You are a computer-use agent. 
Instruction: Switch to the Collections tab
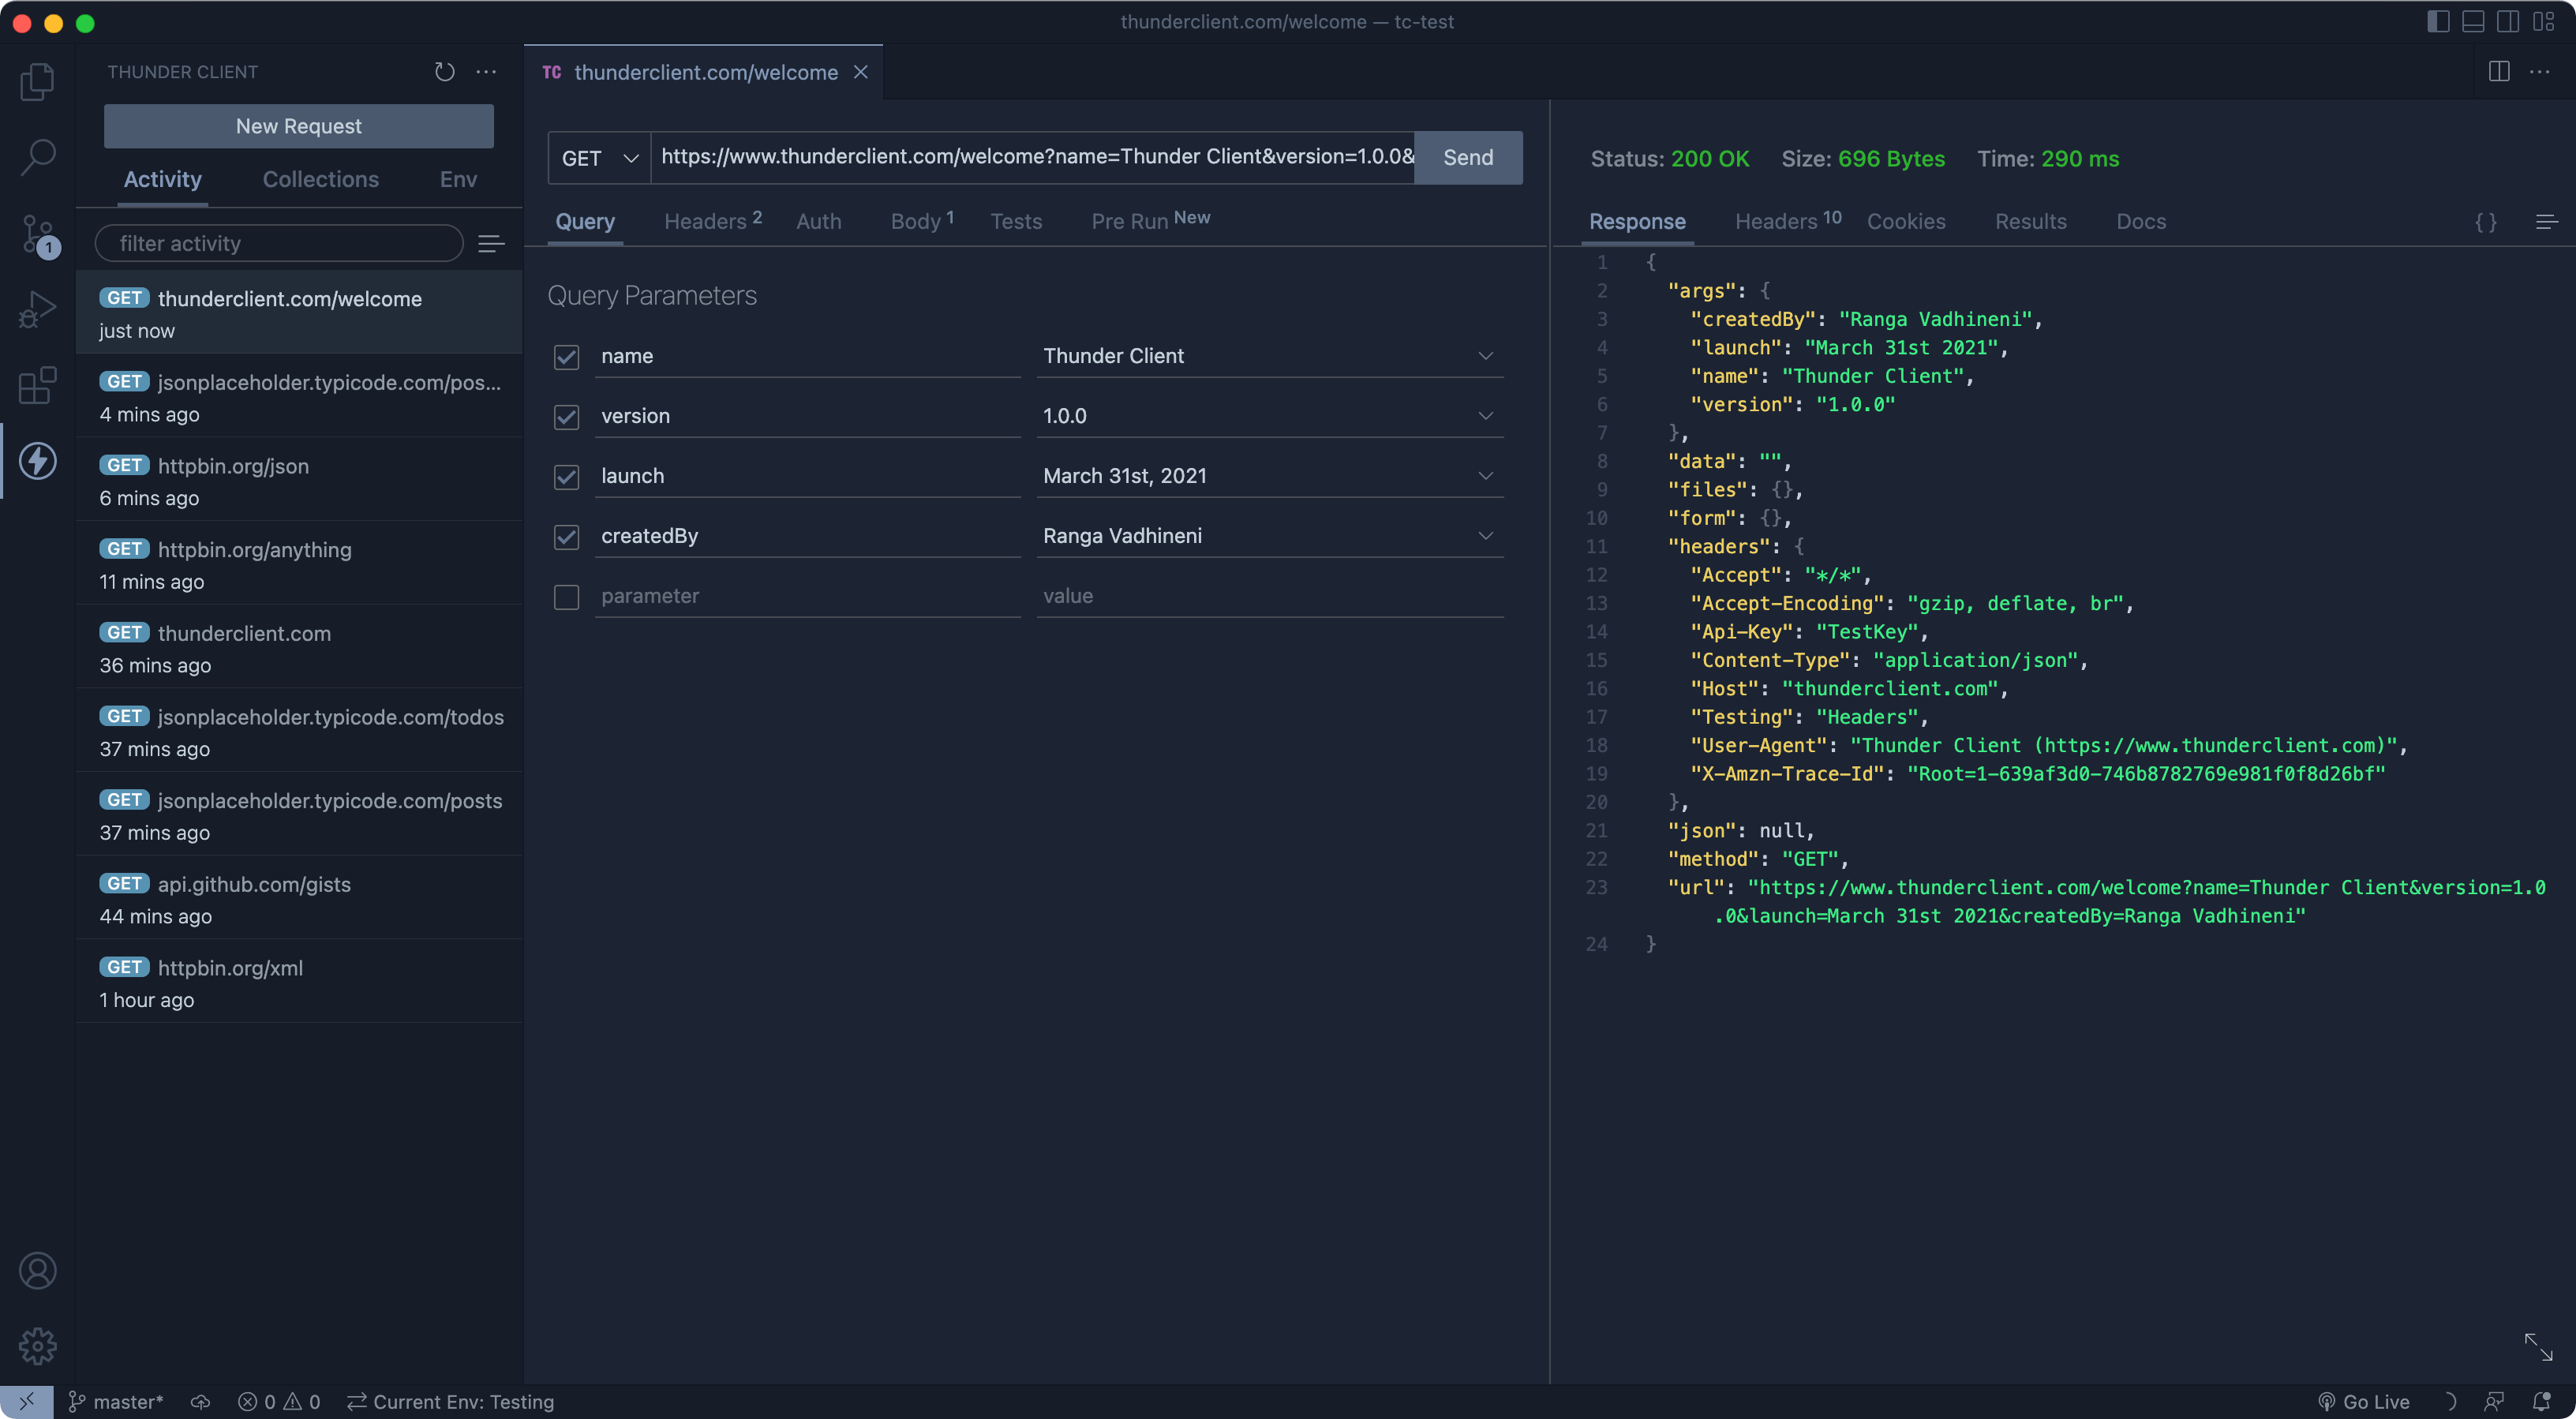320,179
